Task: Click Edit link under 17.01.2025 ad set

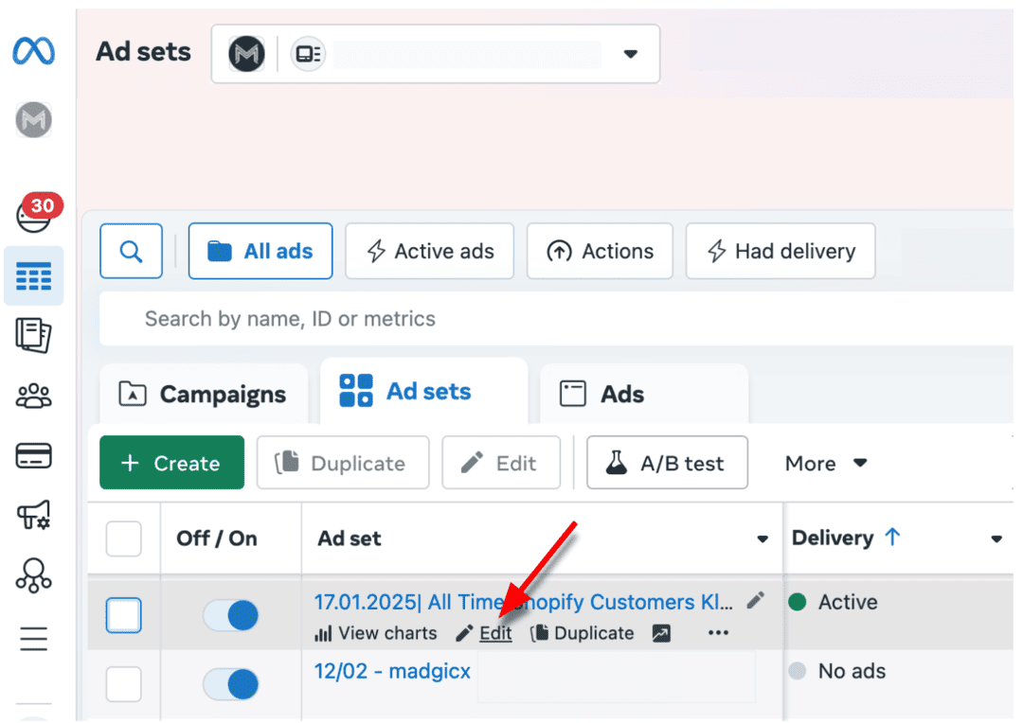Action: click(484, 633)
